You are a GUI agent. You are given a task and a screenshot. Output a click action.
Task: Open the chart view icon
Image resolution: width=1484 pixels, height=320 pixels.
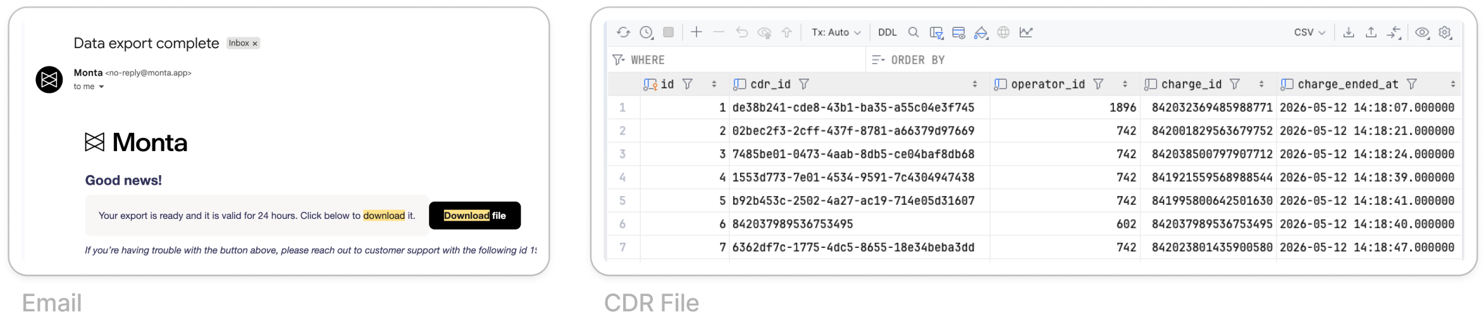coord(1025,32)
